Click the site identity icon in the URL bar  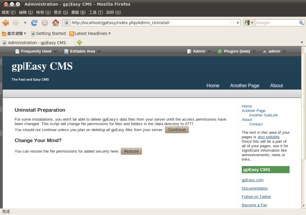tap(67, 23)
